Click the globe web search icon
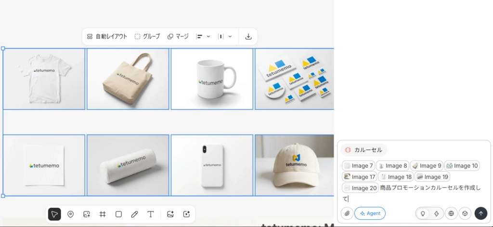This screenshot has width=493, height=227. tap(451, 214)
